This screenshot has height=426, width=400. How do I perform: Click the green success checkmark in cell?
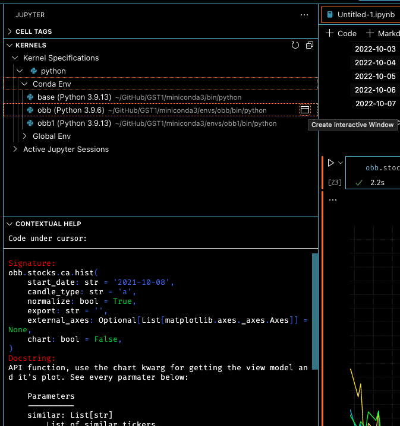coord(359,183)
